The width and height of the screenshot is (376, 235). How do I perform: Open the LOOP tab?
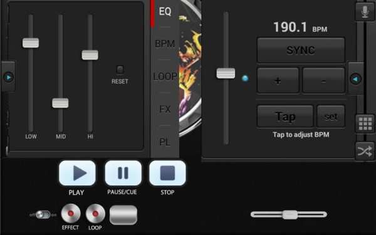click(165, 76)
